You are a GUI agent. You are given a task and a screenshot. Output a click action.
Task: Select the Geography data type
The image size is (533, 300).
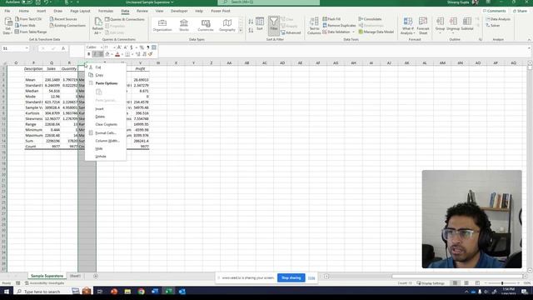click(227, 26)
